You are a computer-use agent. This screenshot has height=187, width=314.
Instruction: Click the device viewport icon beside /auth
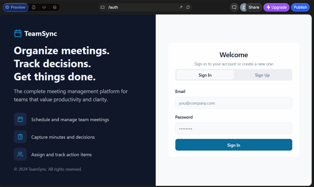(x=102, y=7)
